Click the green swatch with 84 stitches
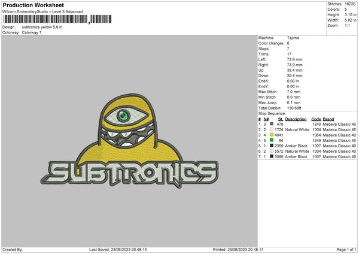 pos(272,140)
